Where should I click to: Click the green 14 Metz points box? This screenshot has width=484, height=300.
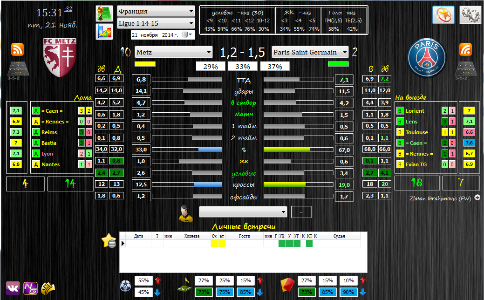pos(70,184)
